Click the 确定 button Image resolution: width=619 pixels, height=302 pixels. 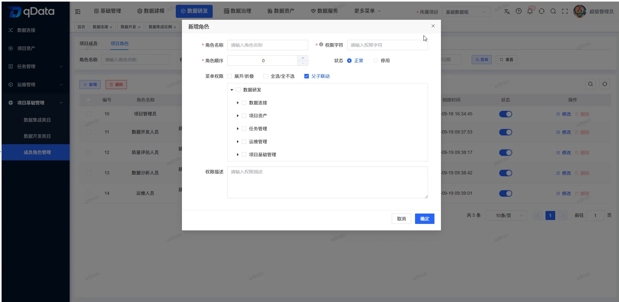point(424,219)
